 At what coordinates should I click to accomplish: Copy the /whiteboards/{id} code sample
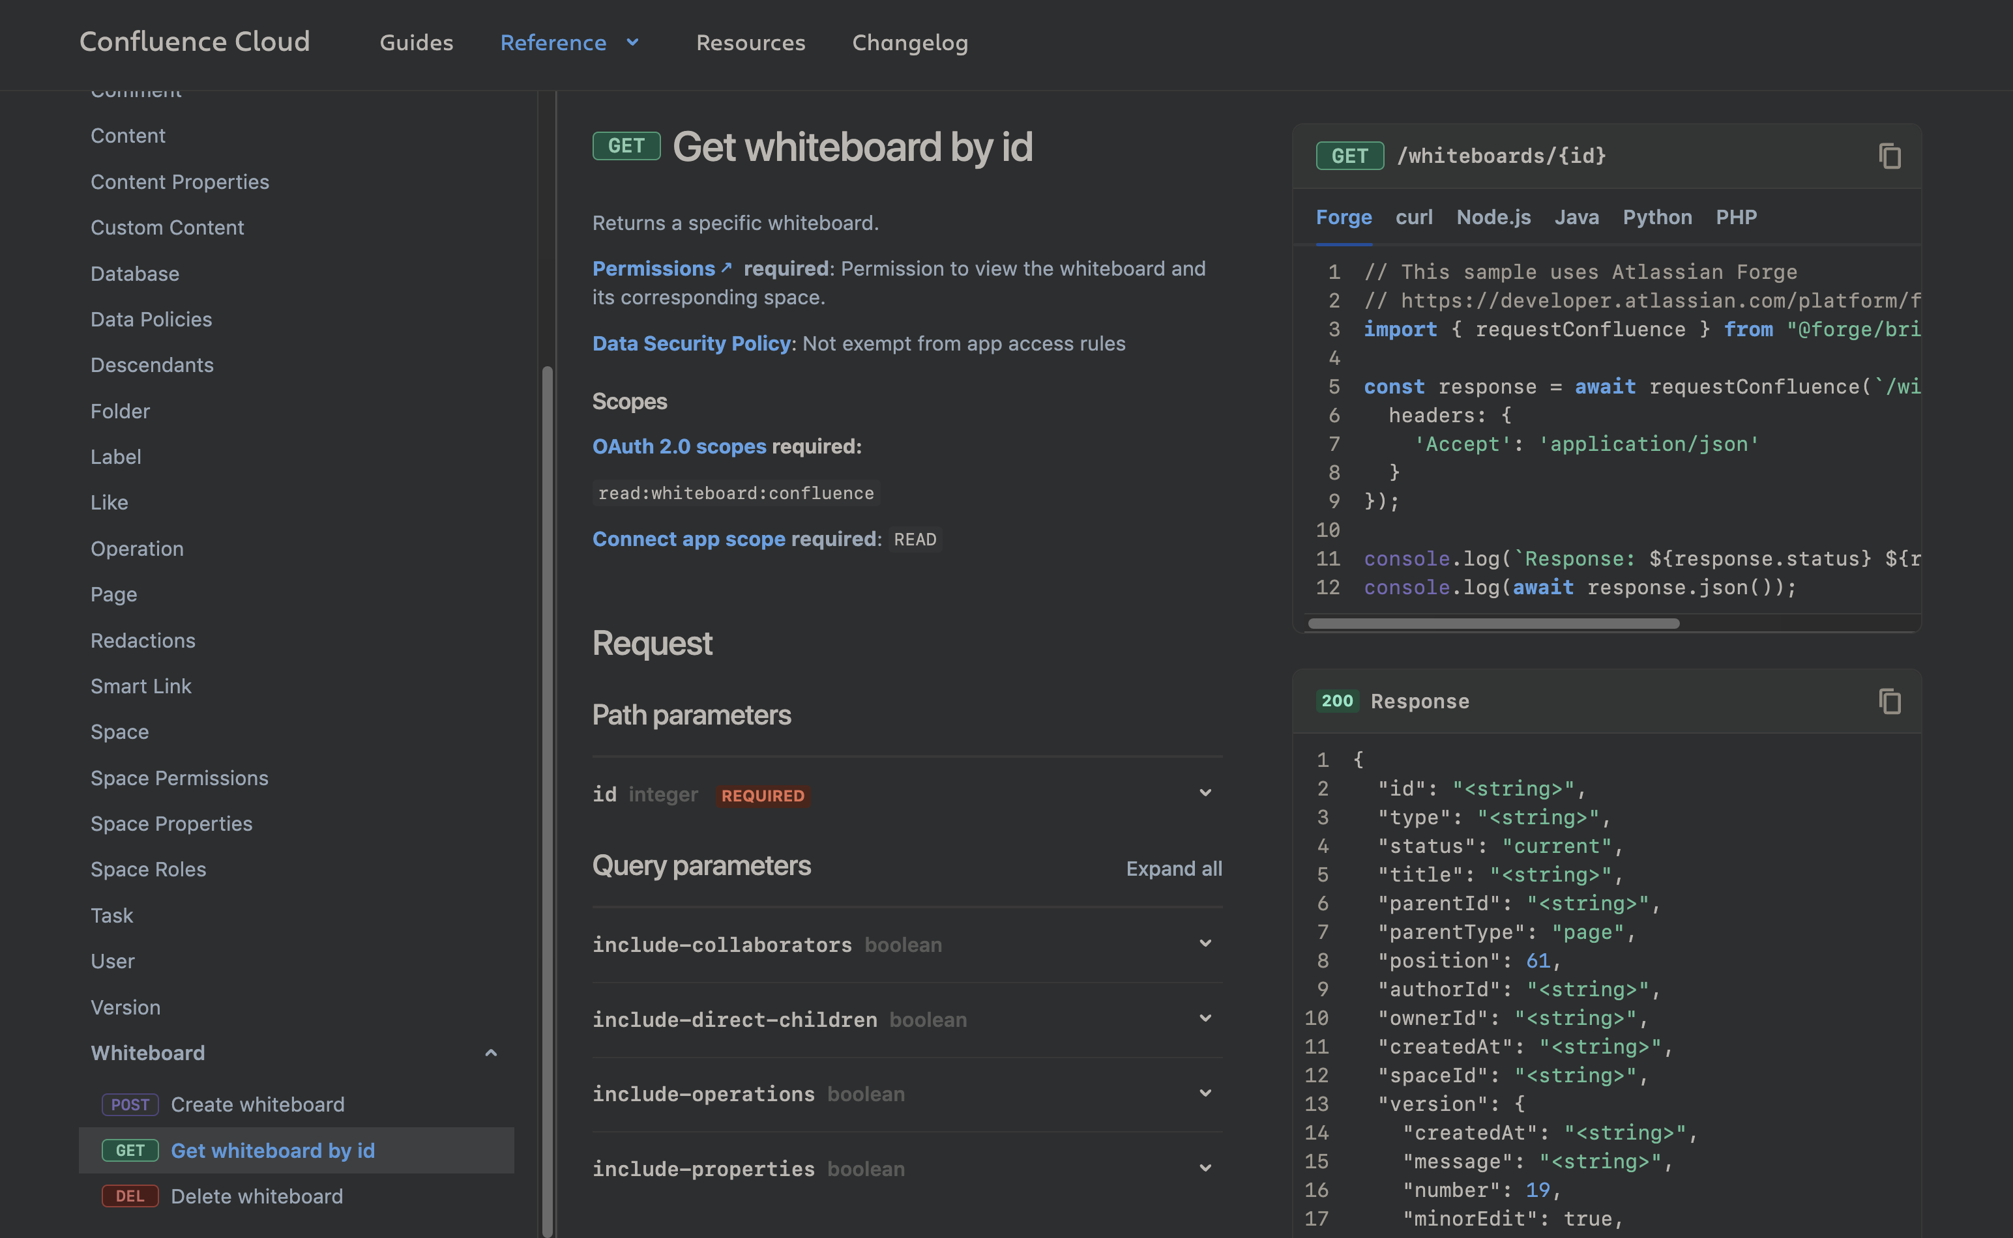(x=1888, y=156)
